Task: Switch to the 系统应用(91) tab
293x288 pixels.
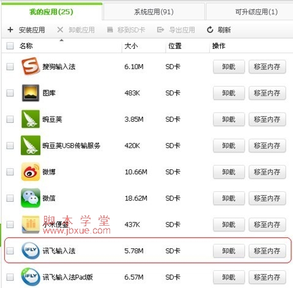Action: point(154,12)
